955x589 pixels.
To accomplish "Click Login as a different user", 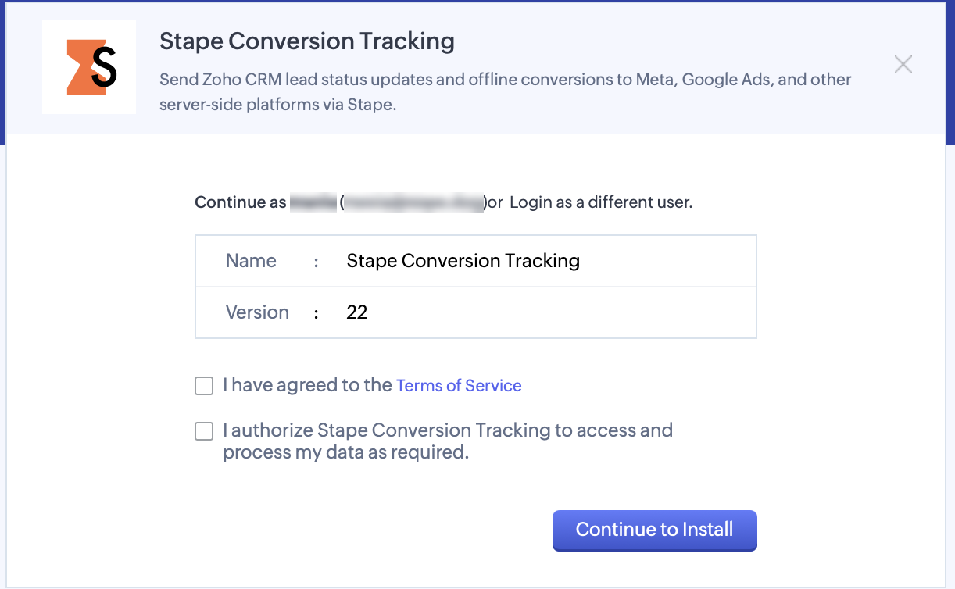I will (601, 202).
